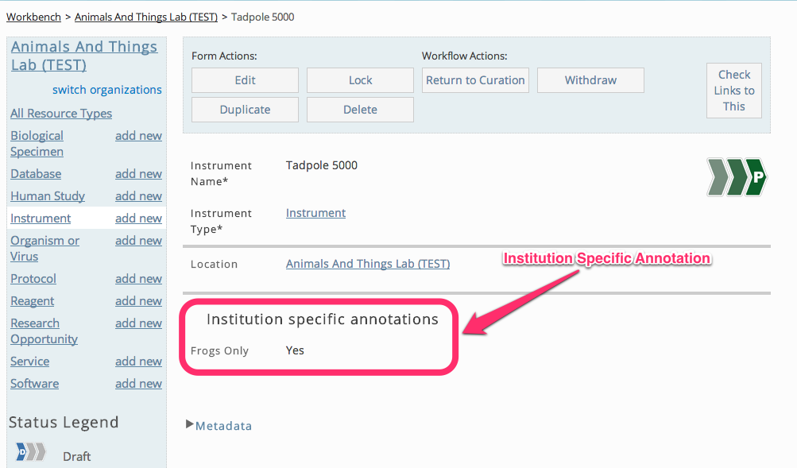Viewport: 797px width, 468px height.
Task: Click the Lock button
Action: coord(361,80)
